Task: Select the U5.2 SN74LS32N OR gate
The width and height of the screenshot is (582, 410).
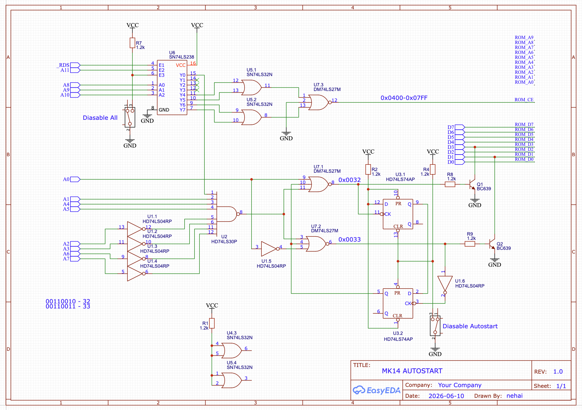Action: point(251,117)
